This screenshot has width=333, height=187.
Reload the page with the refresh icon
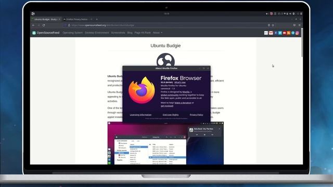click(44, 25)
